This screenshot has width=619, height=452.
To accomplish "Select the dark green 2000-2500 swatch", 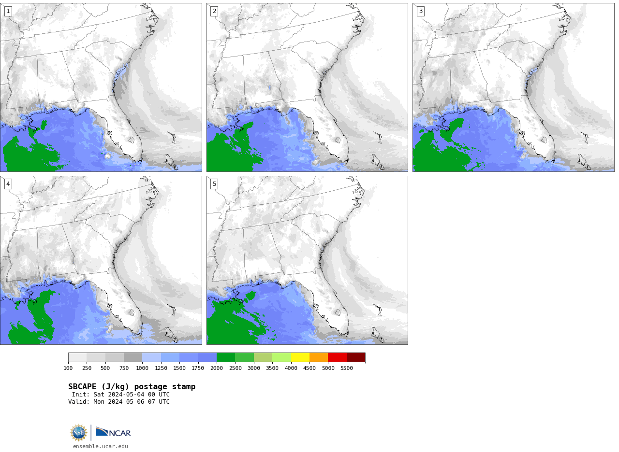I will pyautogui.click(x=226, y=357).
